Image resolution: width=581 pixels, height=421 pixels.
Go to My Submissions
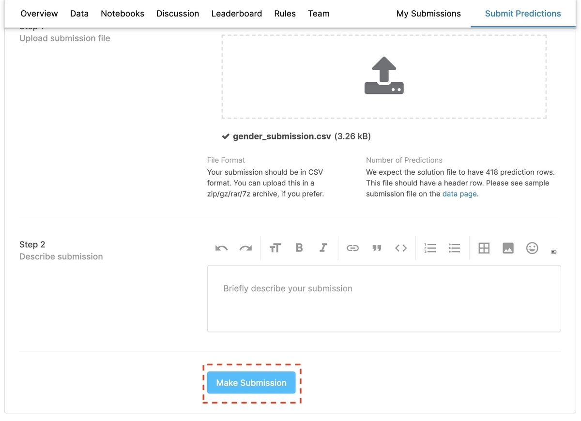(x=428, y=14)
